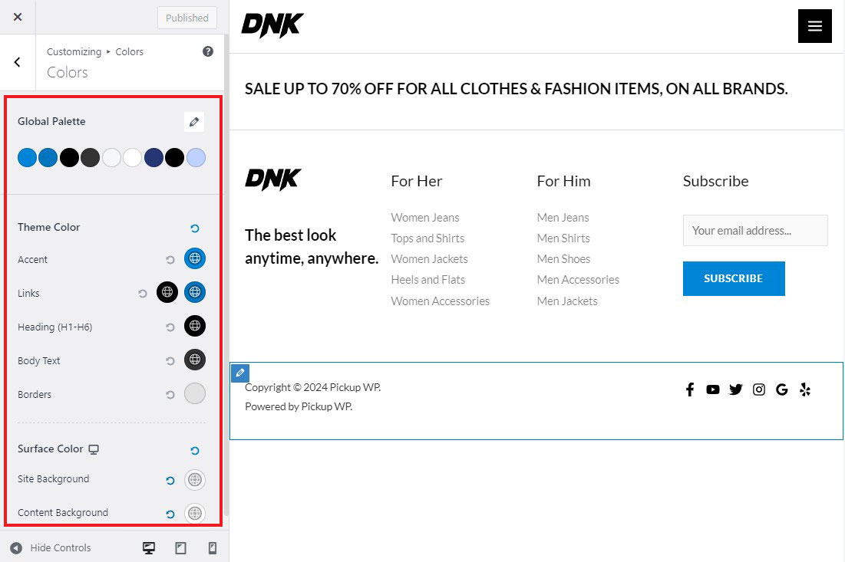Reset the Content Background color

[x=170, y=514]
